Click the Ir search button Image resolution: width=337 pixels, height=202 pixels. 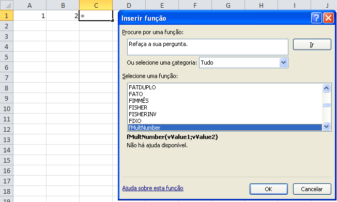[x=312, y=44]
